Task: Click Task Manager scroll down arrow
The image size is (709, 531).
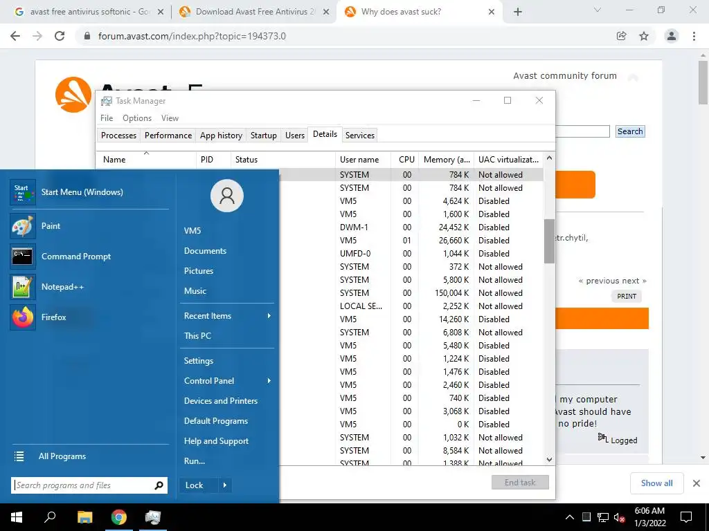Action: [549, 460]
